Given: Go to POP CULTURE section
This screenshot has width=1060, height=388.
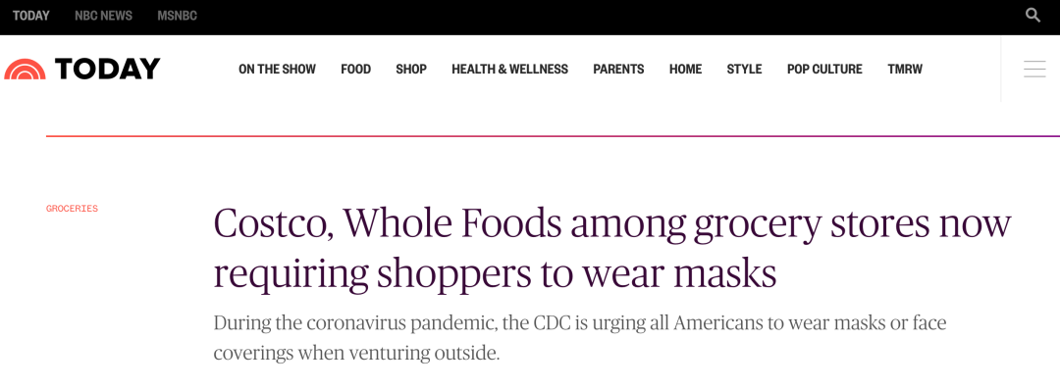Looking at the screenshot, I should pyautogui.click(x=824, y=69).
